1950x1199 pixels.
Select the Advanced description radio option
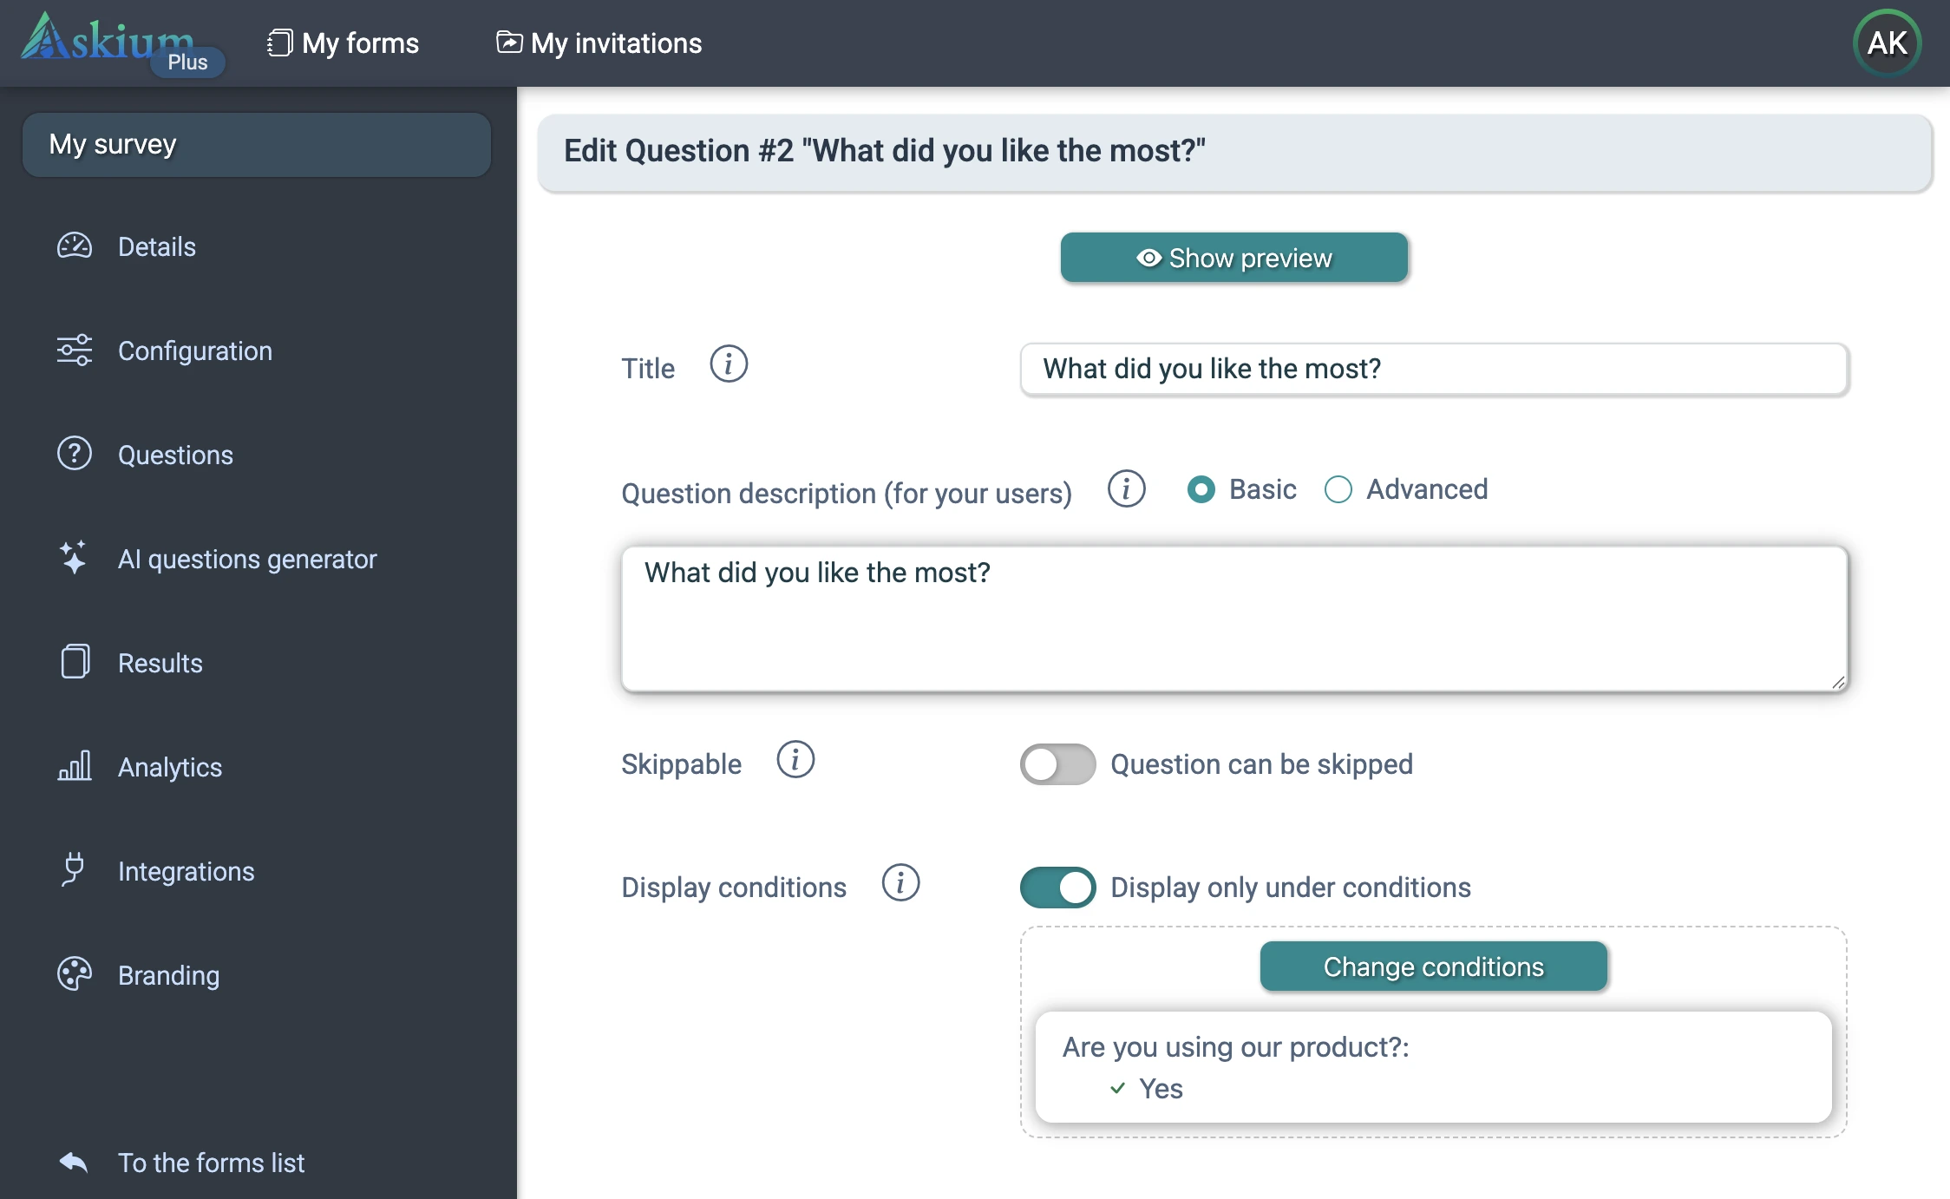pos(1338,489)
